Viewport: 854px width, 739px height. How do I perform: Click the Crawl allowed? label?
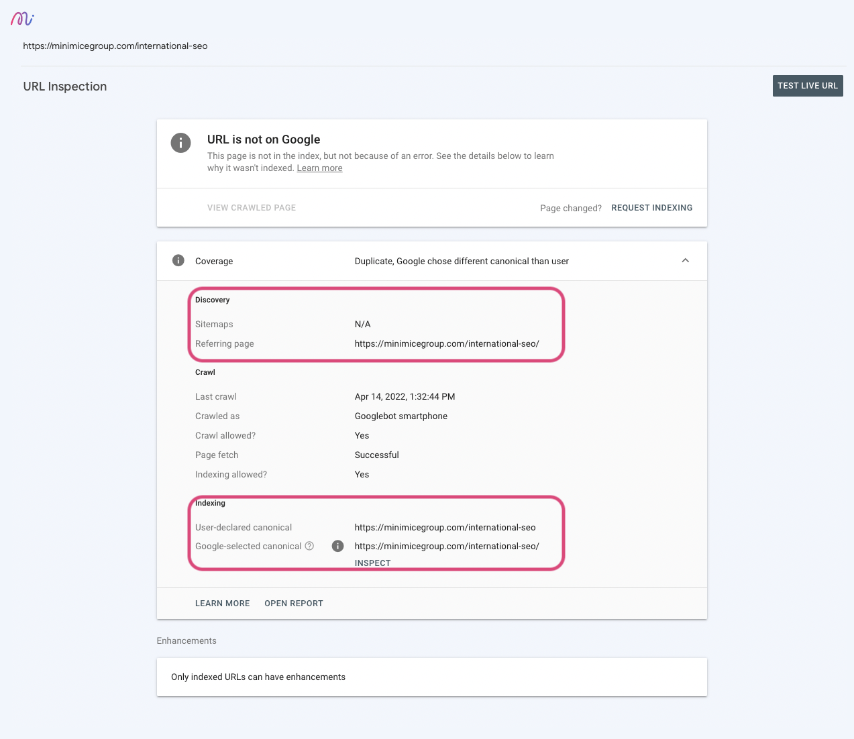(x=225, y=435)
